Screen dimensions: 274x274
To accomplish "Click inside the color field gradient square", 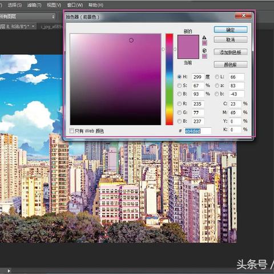I will pos(115,79).
